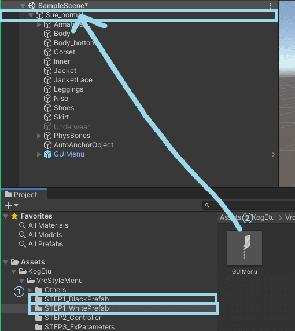
Task: Click the PhysBones cube icon
Action: tap(47, 136)
